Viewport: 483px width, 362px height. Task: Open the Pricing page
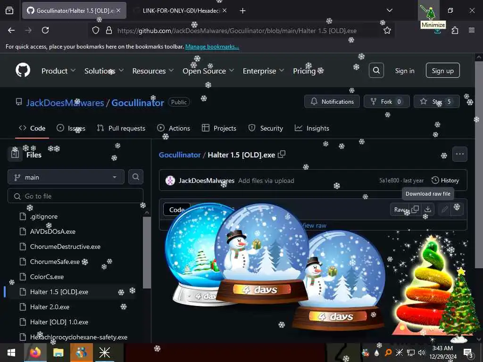pos(304,71)
